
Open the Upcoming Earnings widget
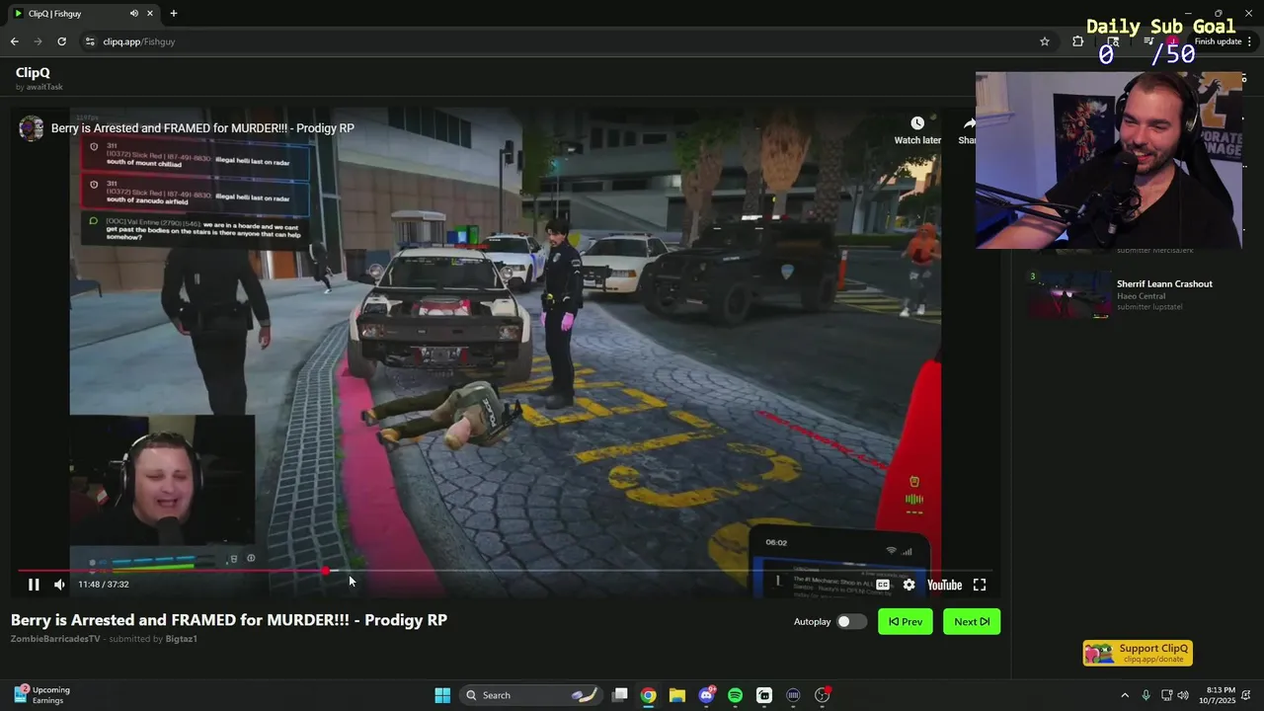pyautogui.click(x=41, y=695)
